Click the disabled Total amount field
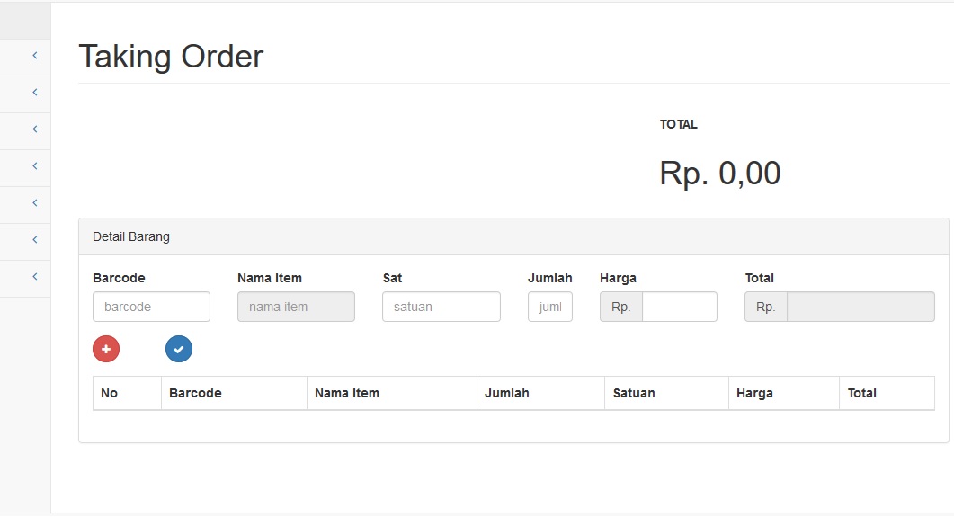This screenshot has height=517, width=954. click(860, 307)
